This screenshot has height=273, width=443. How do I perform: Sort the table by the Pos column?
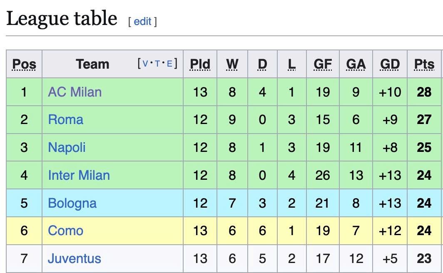(x=24, y=64)
